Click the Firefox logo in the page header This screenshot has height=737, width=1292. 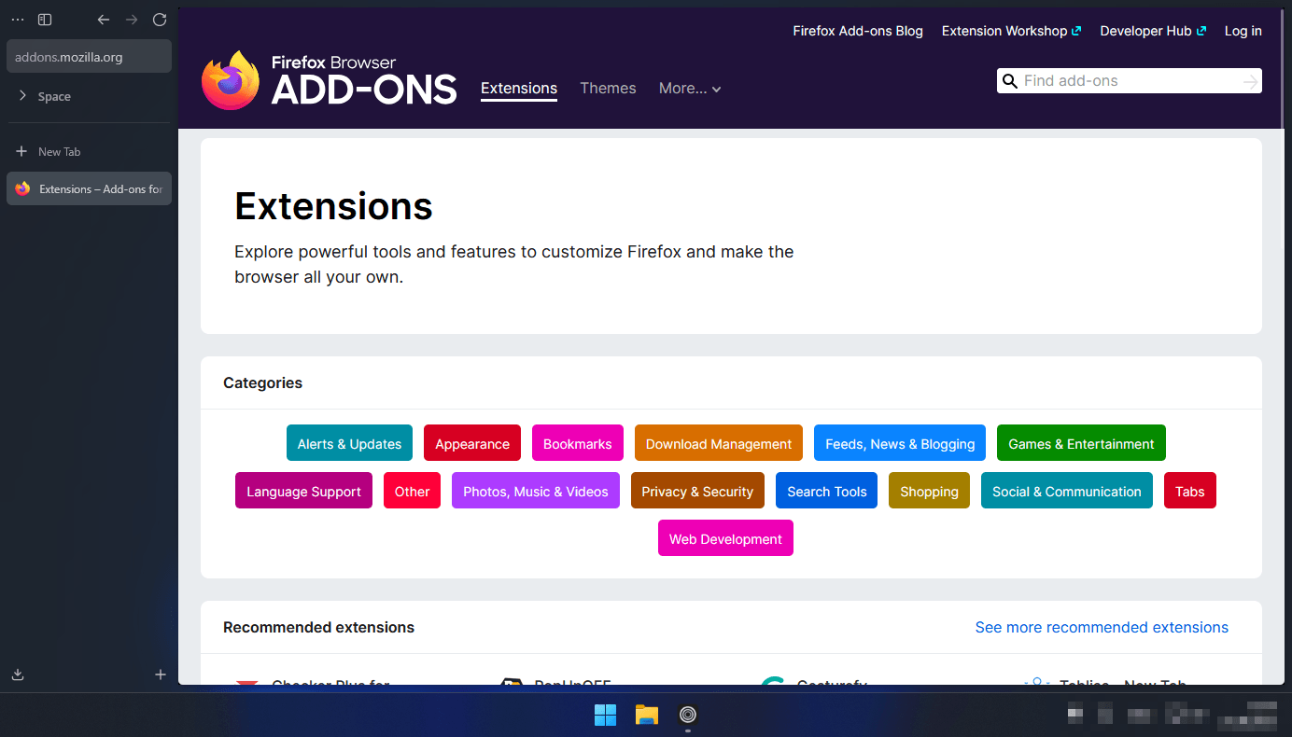coord(231,80)
